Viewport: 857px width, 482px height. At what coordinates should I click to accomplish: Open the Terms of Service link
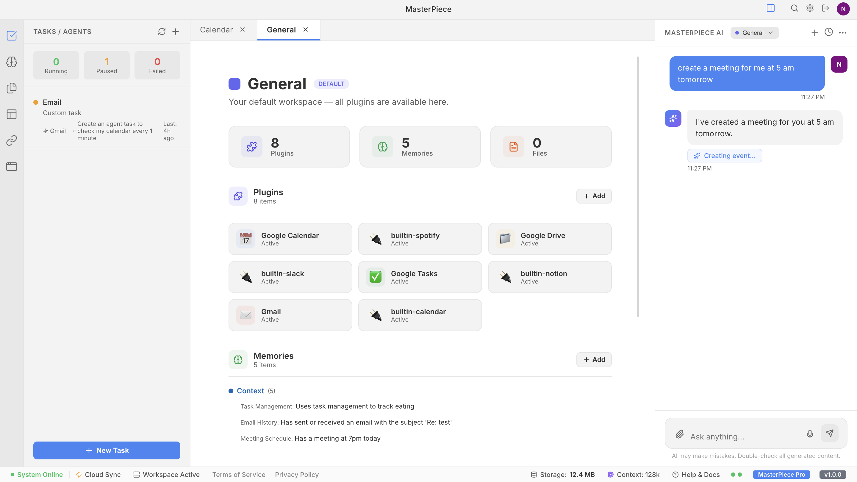pyautogui.click(x=239, y=475)
